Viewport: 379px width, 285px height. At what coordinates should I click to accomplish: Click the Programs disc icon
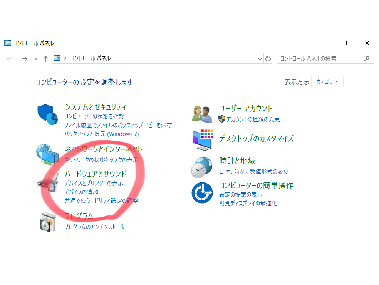tap(48, 222)
